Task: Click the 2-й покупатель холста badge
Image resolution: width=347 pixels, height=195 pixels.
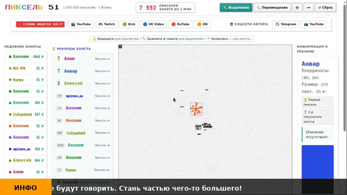Action: tap(318, 117)
